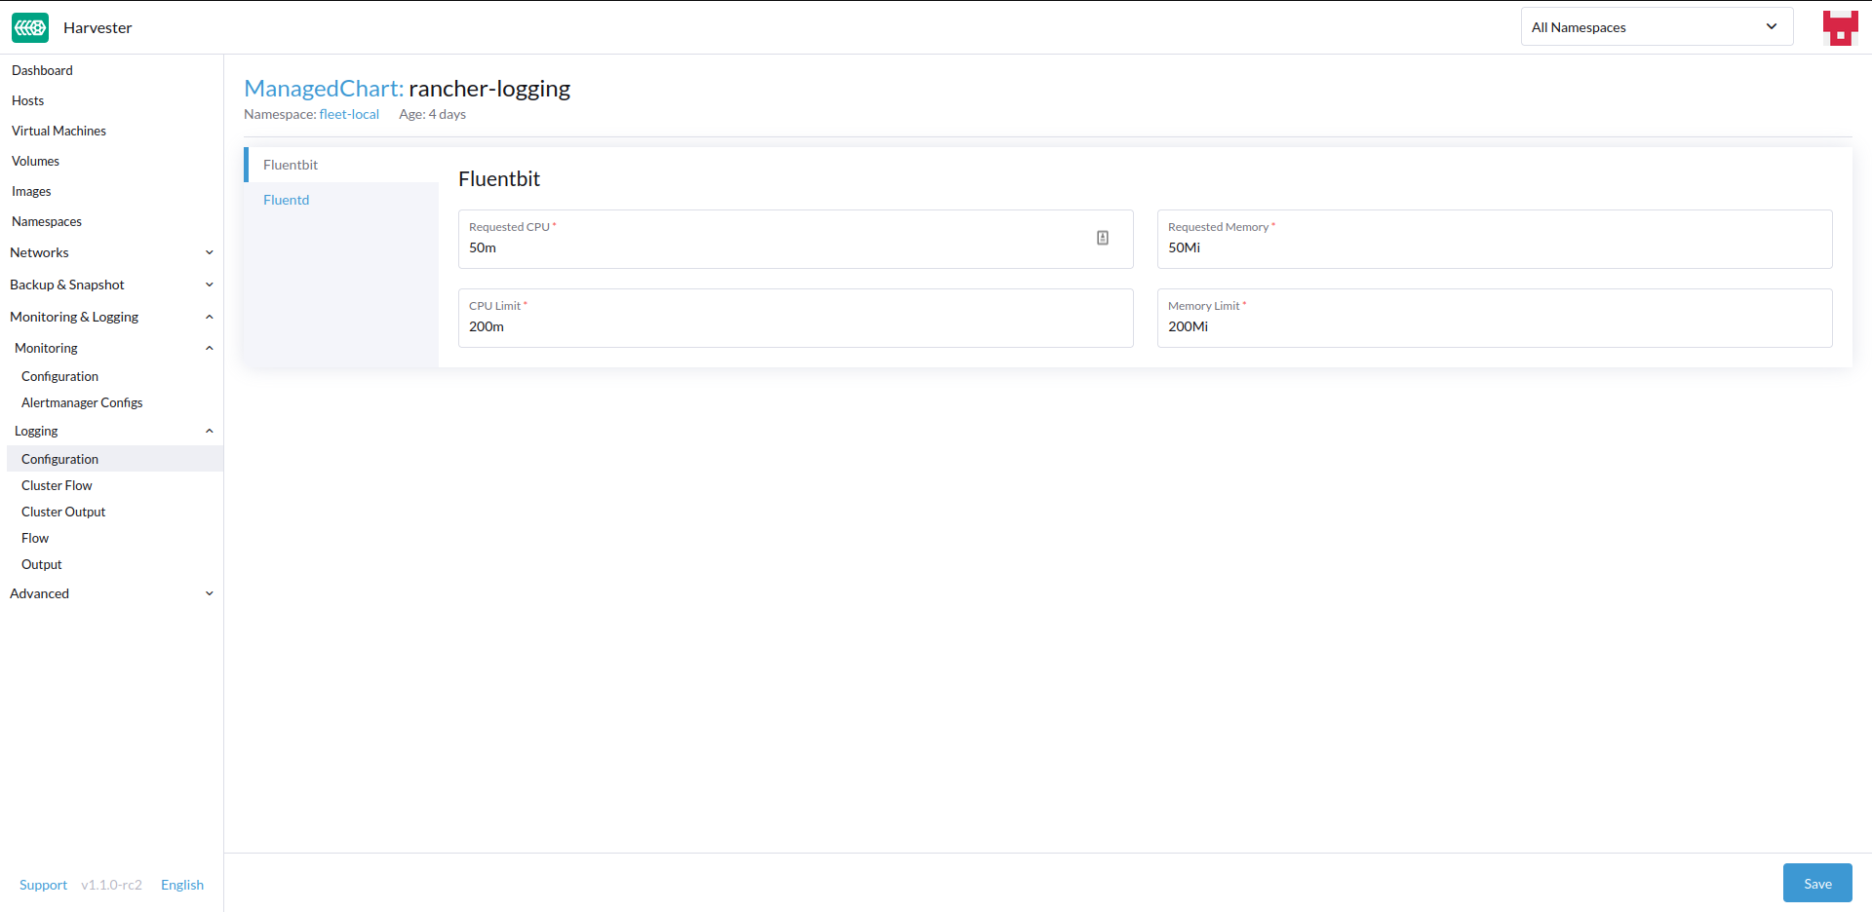This screenshot has width=1872, height=912.
Task: Click the ManagedChart breadcrumb link
Action: point(323,89)
